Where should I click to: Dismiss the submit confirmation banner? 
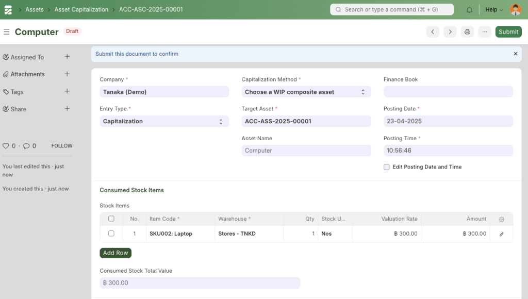[515, 54]
